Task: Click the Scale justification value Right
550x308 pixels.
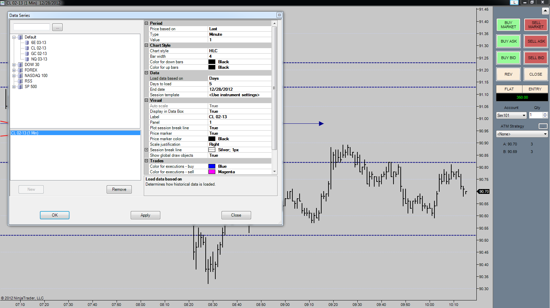Action: pos(240,144)
